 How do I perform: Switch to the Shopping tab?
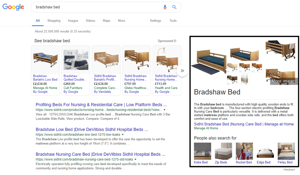[x=54, y=21]
